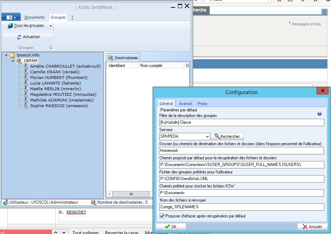Click the user icon of Sophie MASSOIS
Viewport: 331px width, 234px height.
(x=26, y=106)
